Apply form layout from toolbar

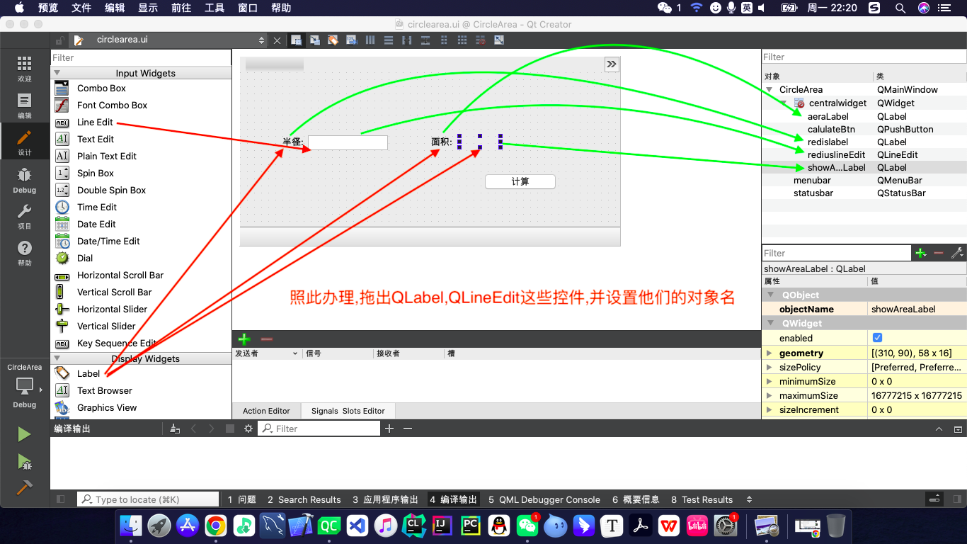pyautogui.click(x=444, y=40)
